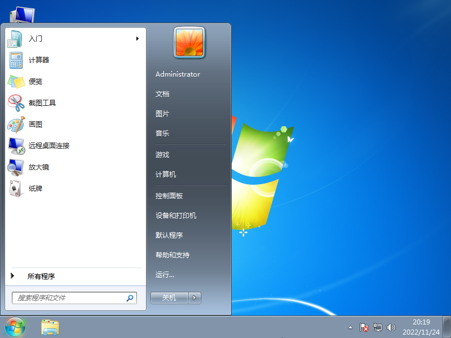Image resolution: width=451 pixels, height=338 pixels.
Task: Open Paint (画图)
Action: coord(36,124)
